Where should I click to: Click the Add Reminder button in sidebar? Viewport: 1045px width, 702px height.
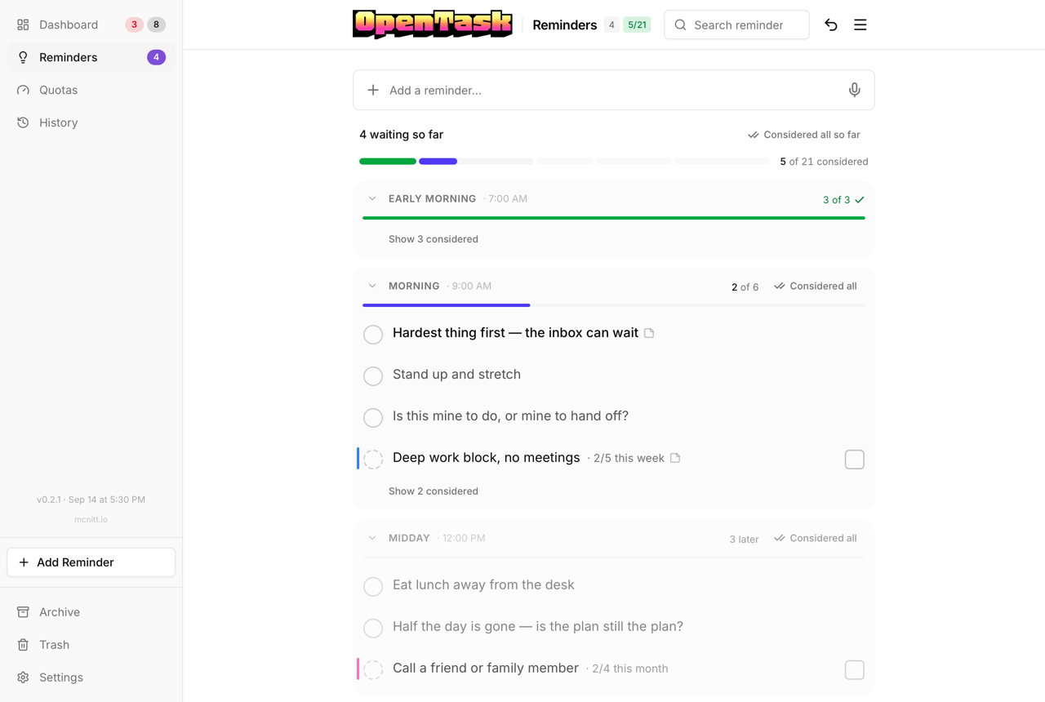click(91, 562)
